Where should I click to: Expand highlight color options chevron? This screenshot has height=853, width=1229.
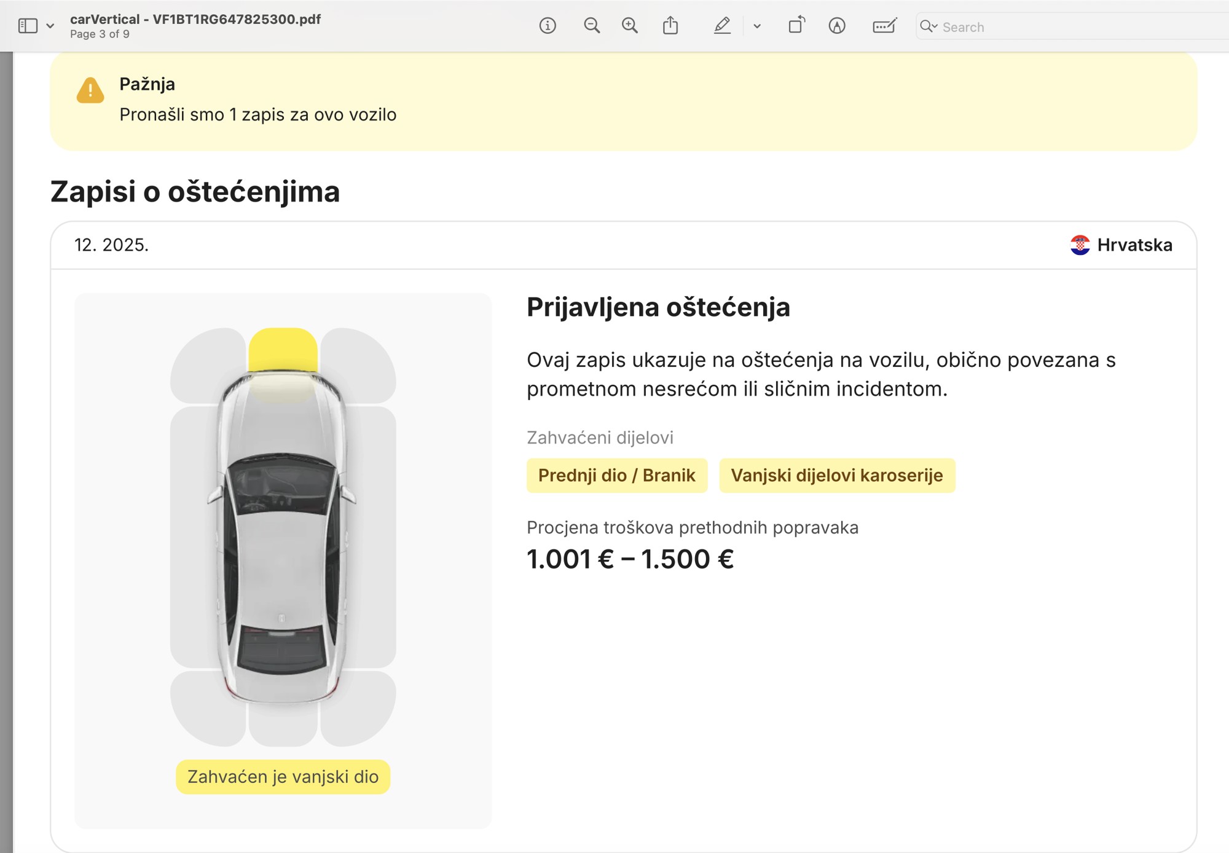757,26
